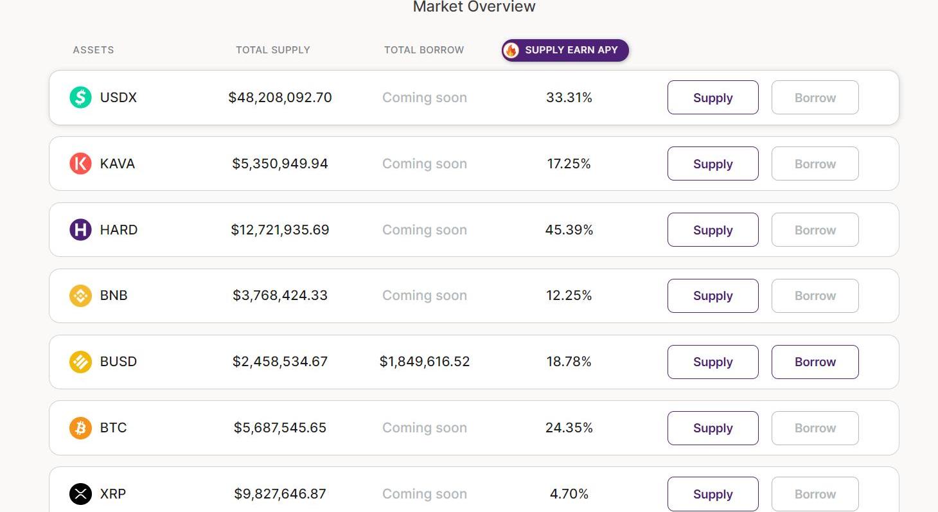
Task: Click the flame icon beside Supply Earn APY
Action: point(511,50)
